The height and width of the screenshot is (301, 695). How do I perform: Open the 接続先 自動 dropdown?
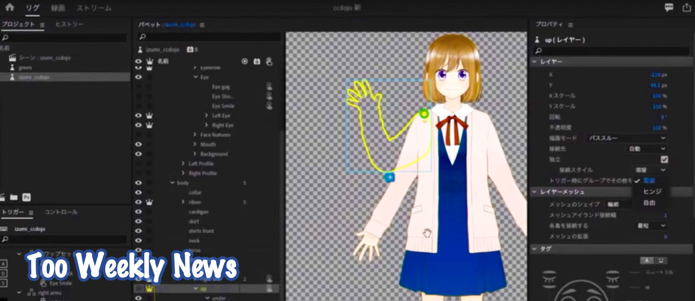[x=647, y=149]
